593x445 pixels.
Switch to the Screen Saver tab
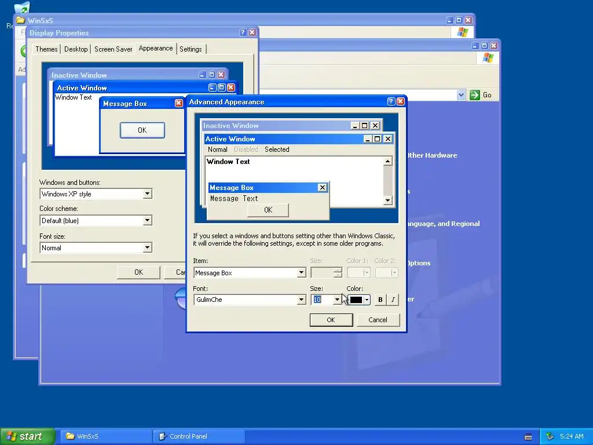113,49
